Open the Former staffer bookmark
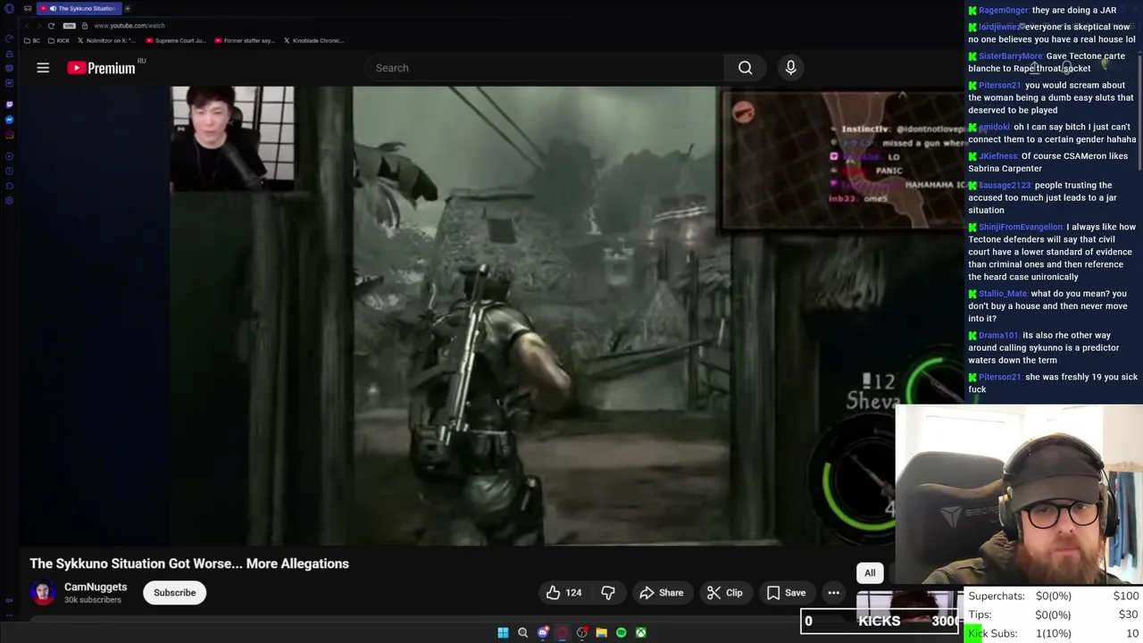This screenshot has width=1143, height=643. (x=245, y=40)
